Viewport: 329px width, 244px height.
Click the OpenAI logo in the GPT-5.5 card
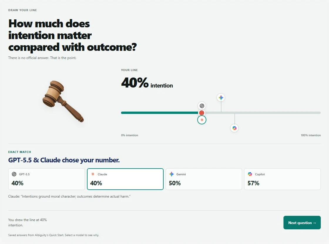[x=14, y=174]
